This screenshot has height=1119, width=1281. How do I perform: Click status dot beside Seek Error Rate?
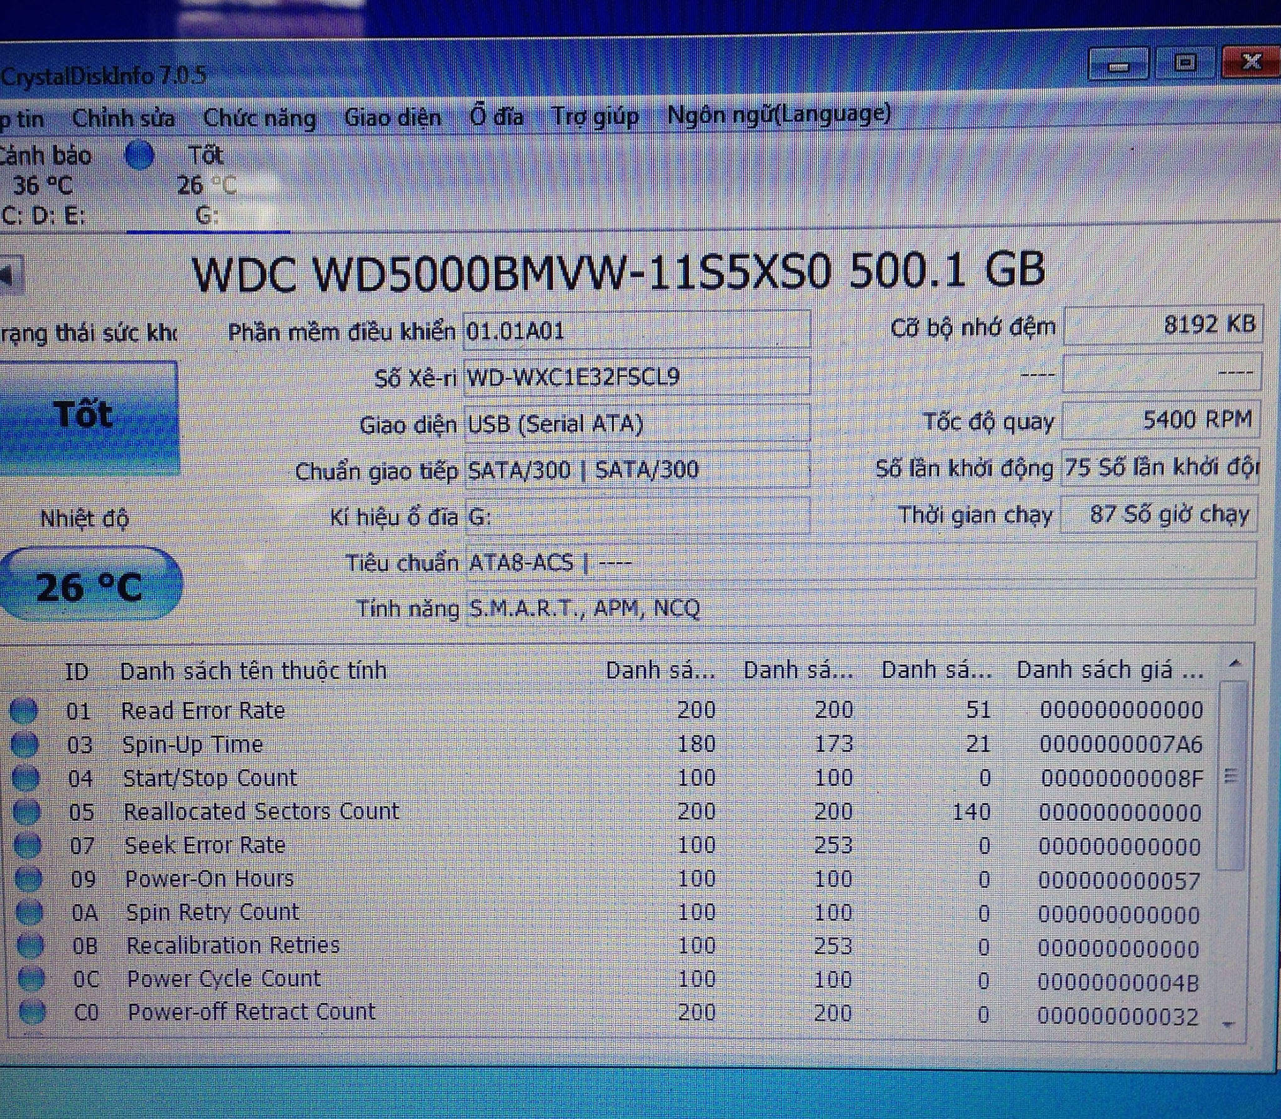coord(28,845)
